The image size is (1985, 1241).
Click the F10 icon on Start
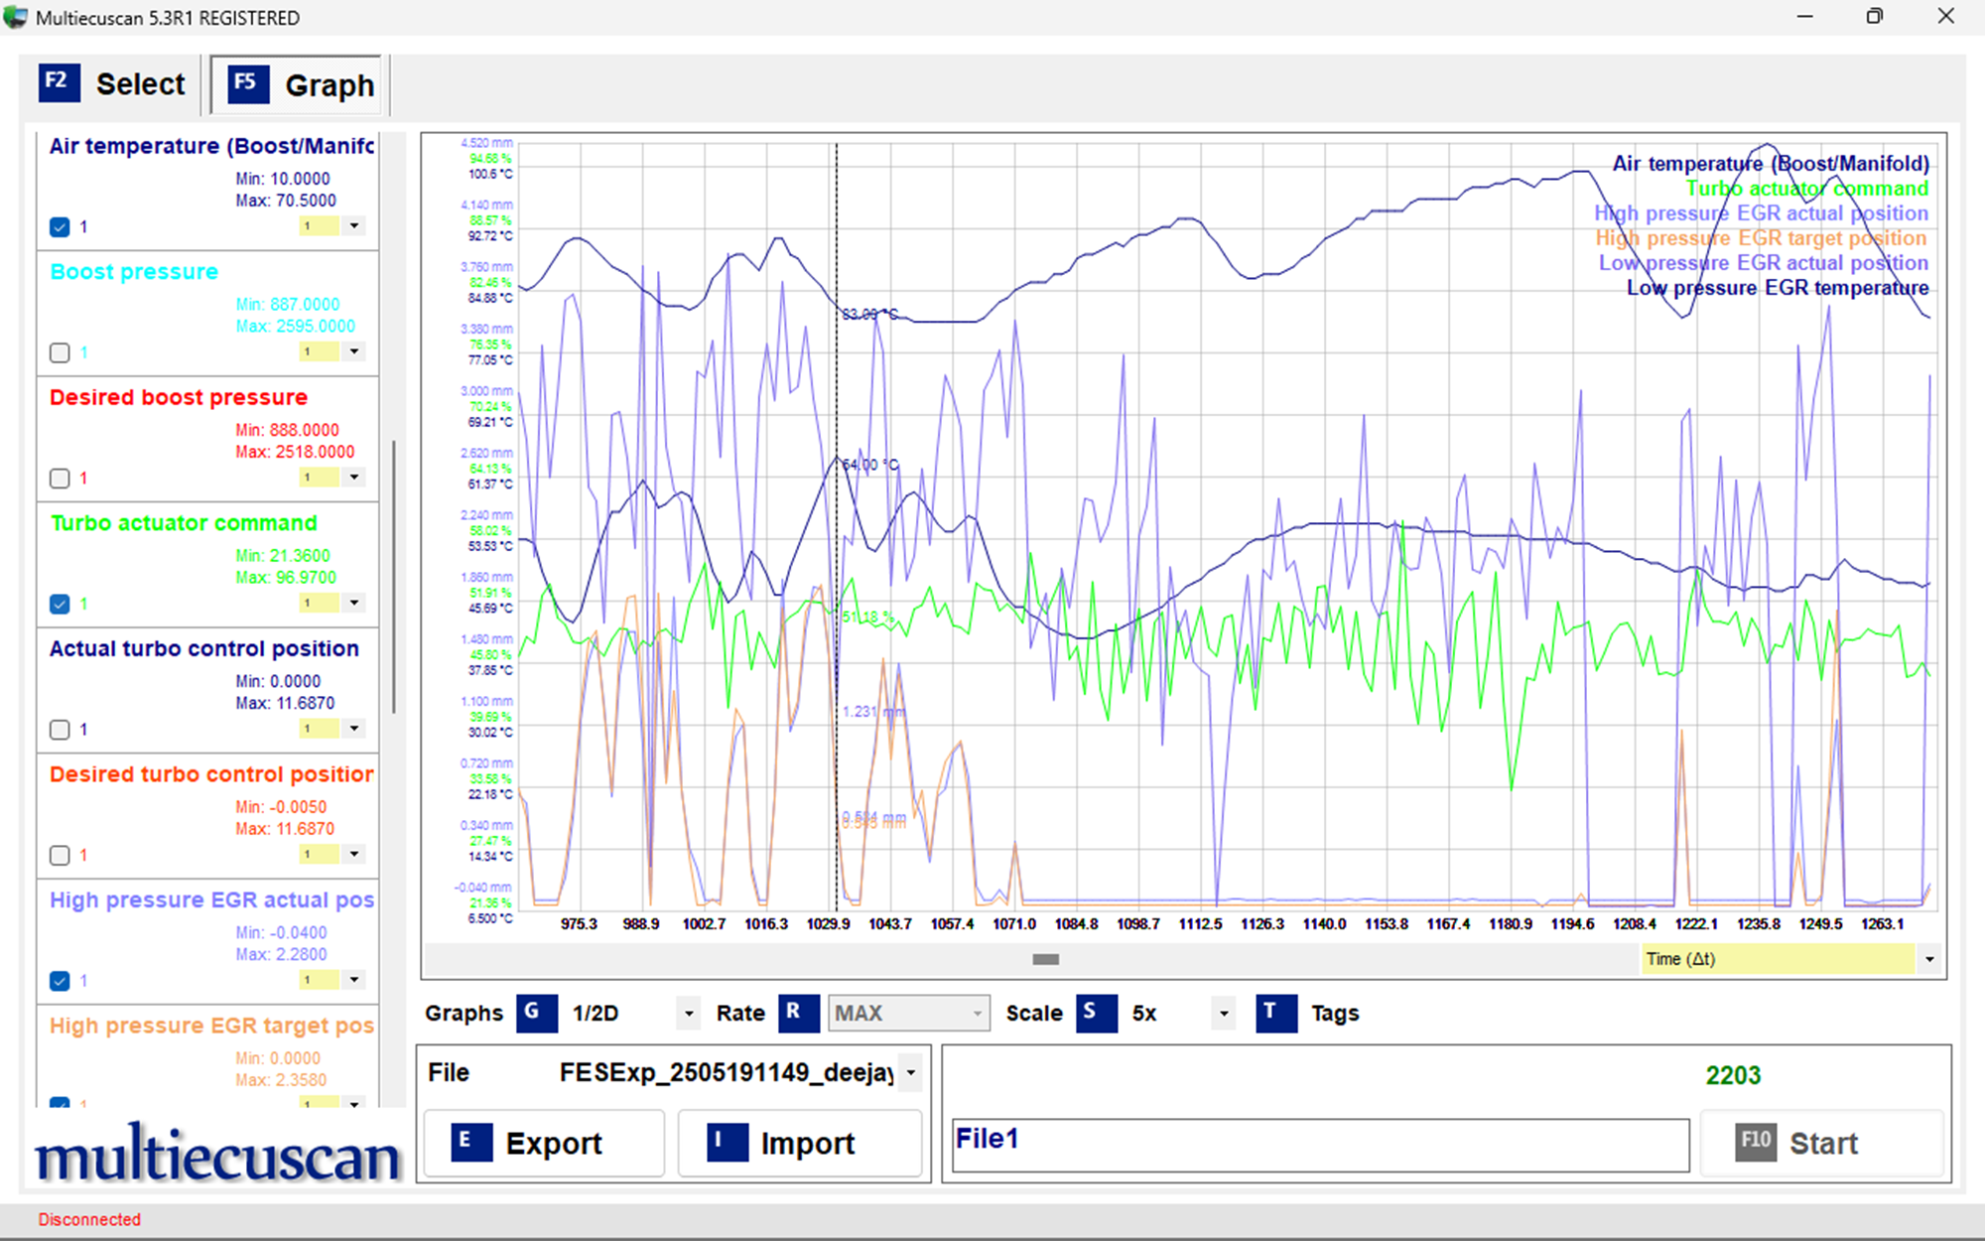pyautogui.click(x=1756, y=1143)
